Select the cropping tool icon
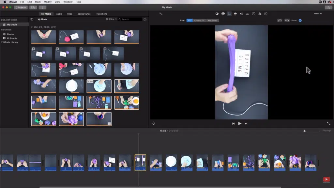The width and height of the screenshot is (334, 188). (x=229, y=14)
